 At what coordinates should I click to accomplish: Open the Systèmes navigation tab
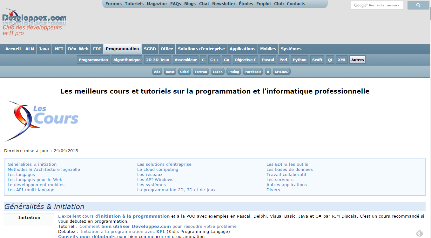(291, 49)
